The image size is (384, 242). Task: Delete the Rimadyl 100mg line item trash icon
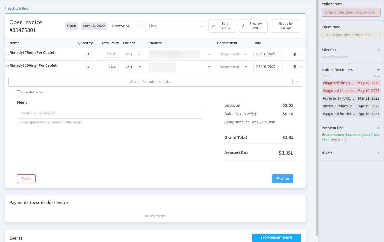pyautogui.click(x=295, y=67)
